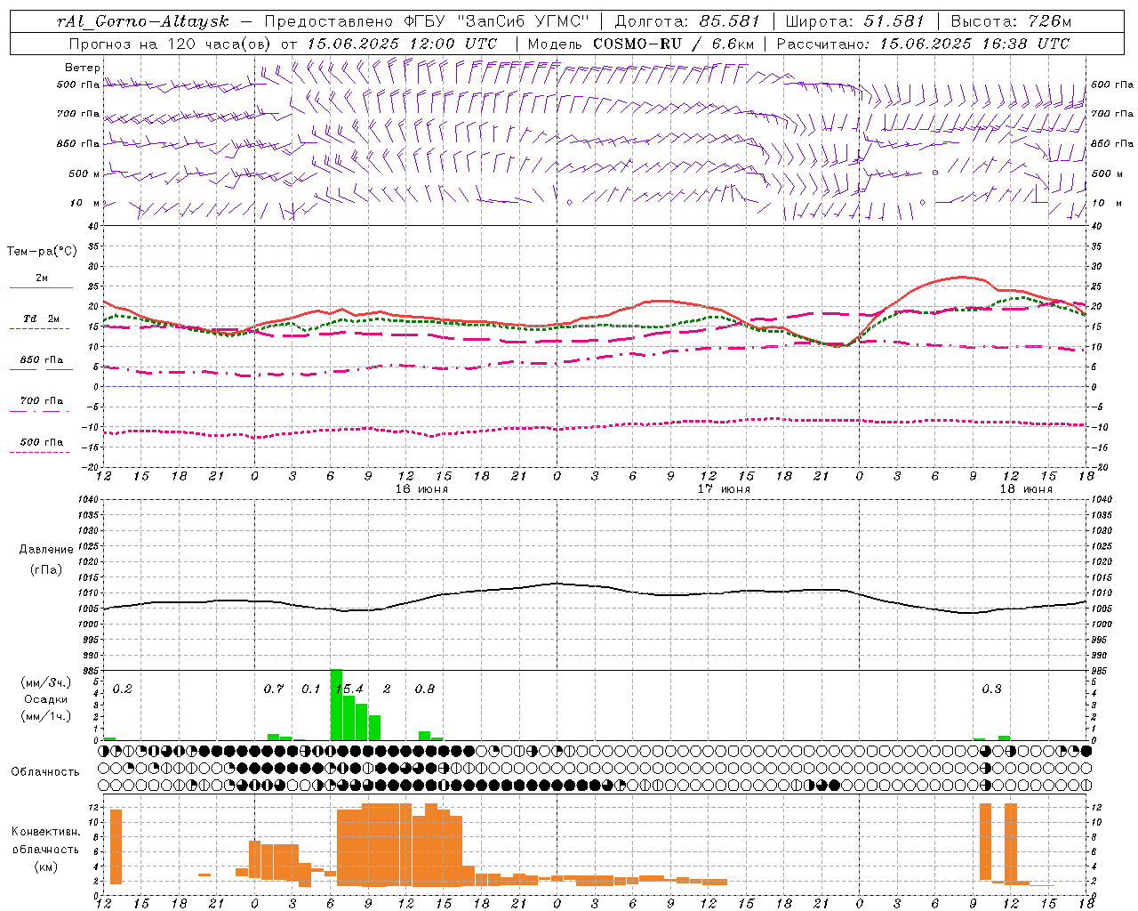1138x911 pixels.
Task: Click the 700 гПа temperature legend entry
Action: 42,401
